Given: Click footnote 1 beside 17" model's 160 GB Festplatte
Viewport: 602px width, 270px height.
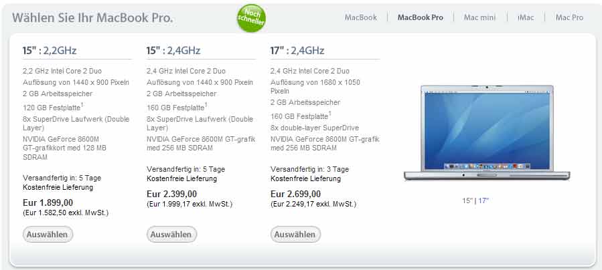Looking at the screenshot, I should click(330, 114).
